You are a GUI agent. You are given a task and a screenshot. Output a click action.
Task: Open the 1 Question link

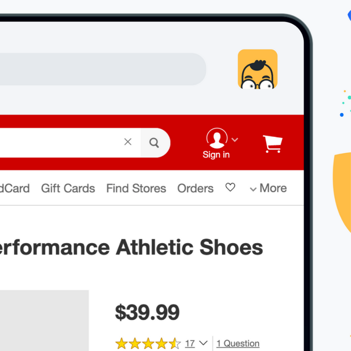[x=238, y=344]
